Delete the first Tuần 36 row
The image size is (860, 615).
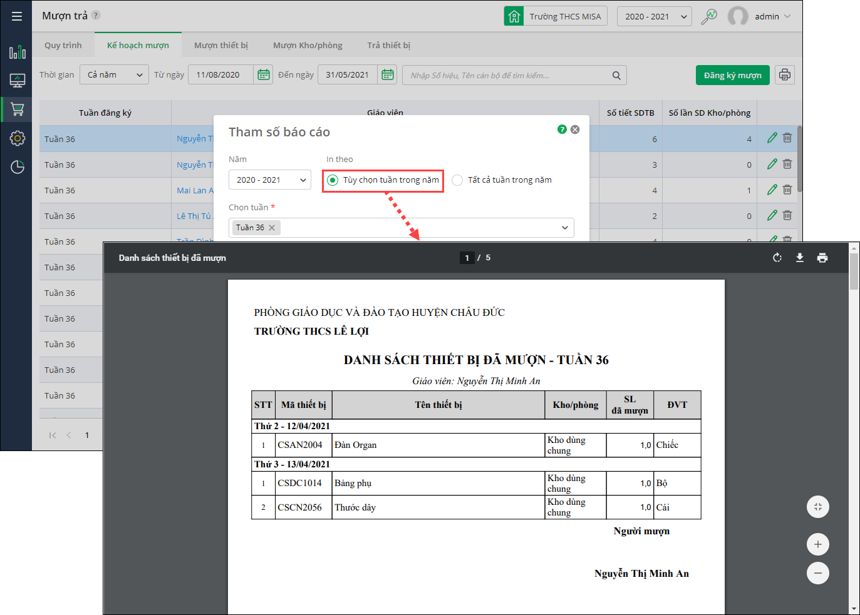(787, 138)
